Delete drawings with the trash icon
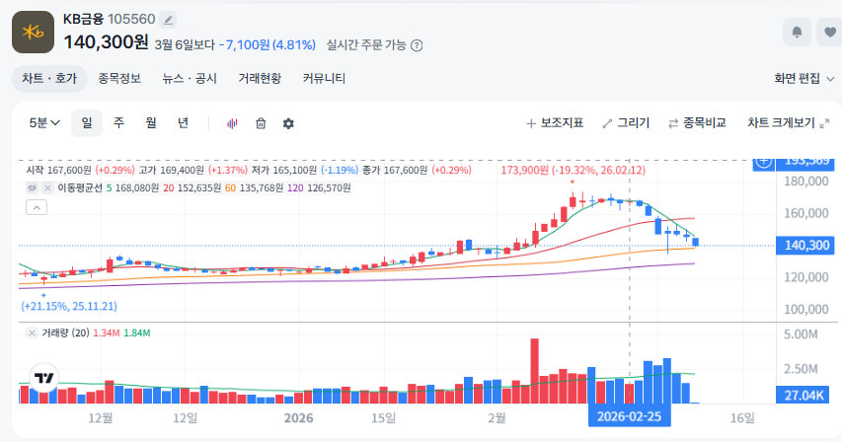Image resolution: width=842 pixels, height=442 pixels. [261, 124]
